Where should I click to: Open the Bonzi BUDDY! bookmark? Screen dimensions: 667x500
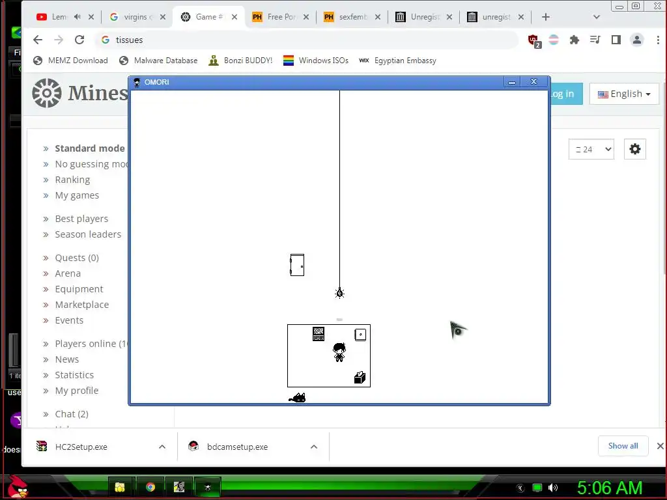coord(240,61)
